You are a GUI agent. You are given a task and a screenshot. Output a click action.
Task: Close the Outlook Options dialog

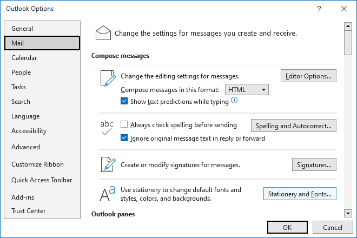coord(344,9)
